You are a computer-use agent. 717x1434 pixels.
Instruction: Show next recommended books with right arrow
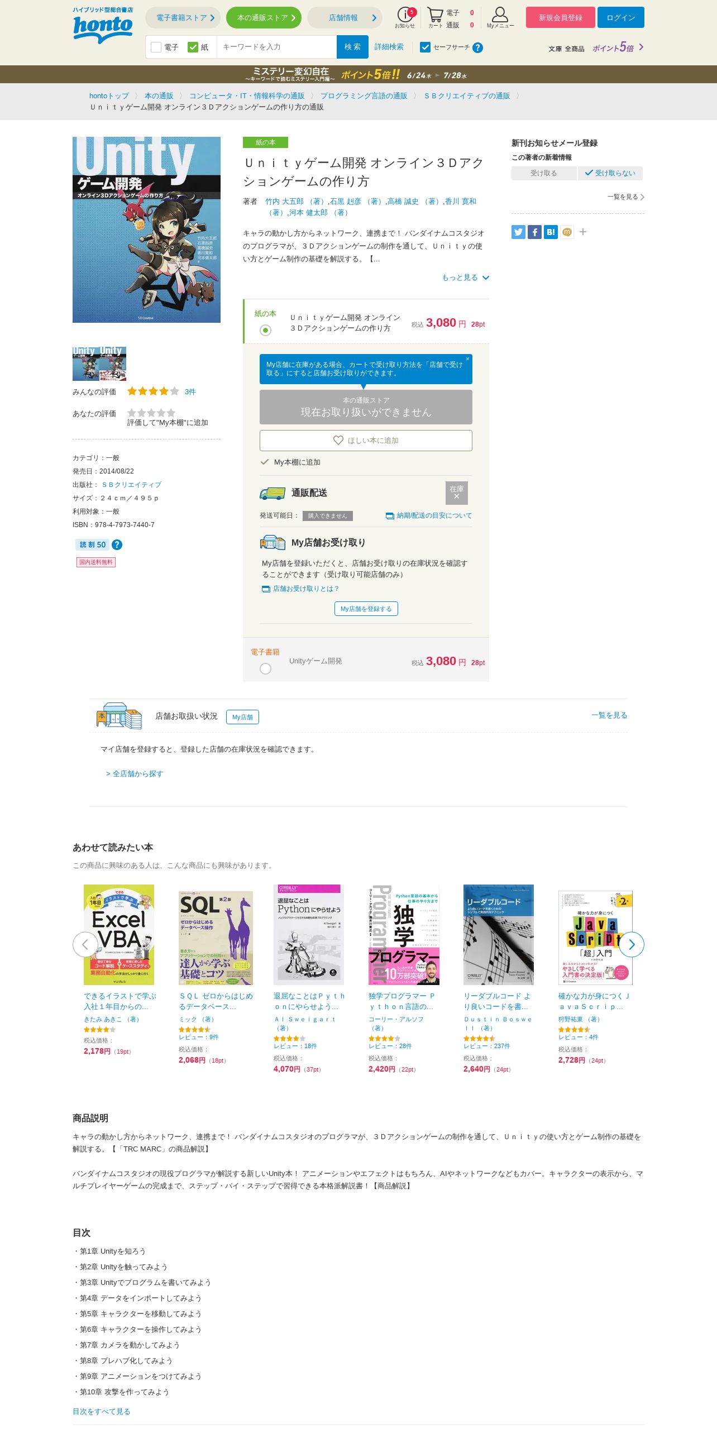click(632, 944)
